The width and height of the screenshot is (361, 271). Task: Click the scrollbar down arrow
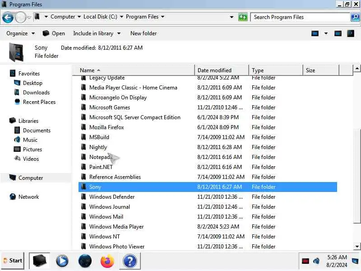coord(357,246)
